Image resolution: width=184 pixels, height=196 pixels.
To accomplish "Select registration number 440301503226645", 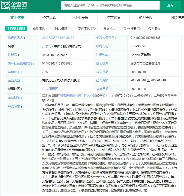I will (x=55, y=55).
